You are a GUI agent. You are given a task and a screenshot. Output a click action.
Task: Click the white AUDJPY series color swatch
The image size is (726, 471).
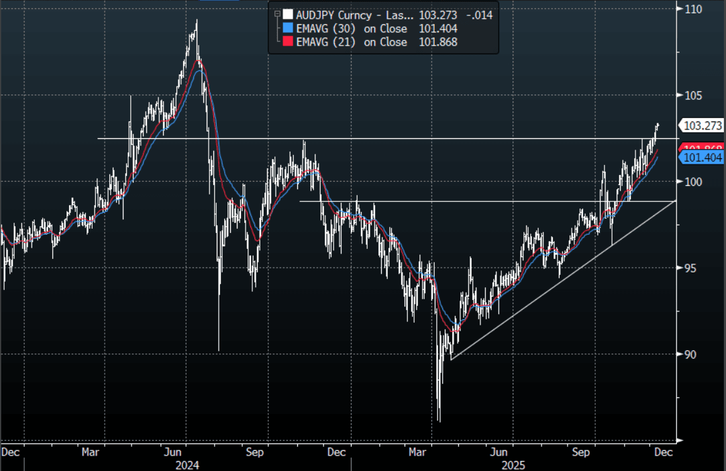[288, 15]
